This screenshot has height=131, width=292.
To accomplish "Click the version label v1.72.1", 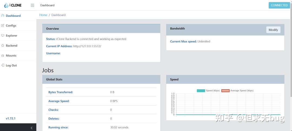I will pos(11,118).
